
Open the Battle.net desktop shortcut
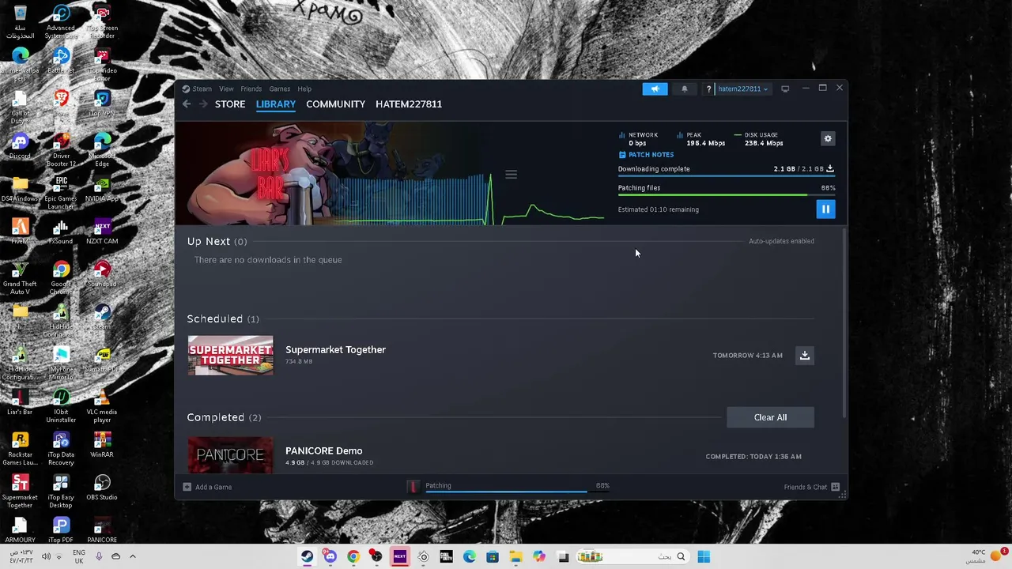click(x=61, y=58)
